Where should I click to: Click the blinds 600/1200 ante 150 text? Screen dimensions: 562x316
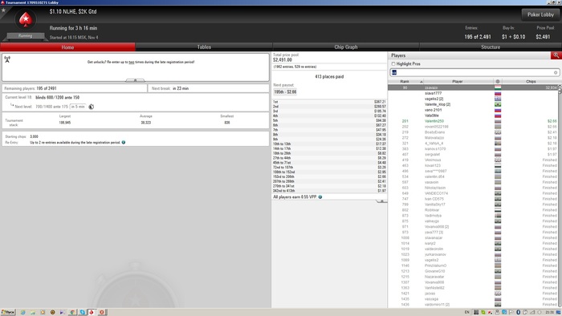click(x=57, y=97)
